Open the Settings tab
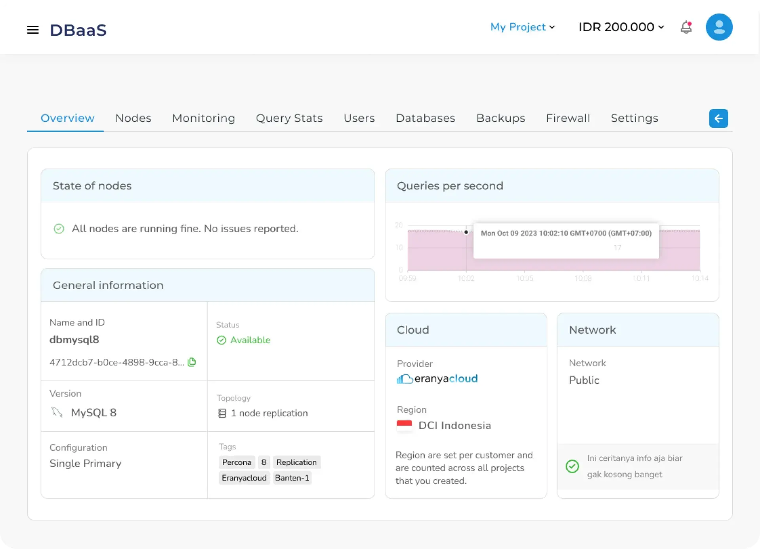The width and height of the screenshot is (760, 549). pos(635,118)
